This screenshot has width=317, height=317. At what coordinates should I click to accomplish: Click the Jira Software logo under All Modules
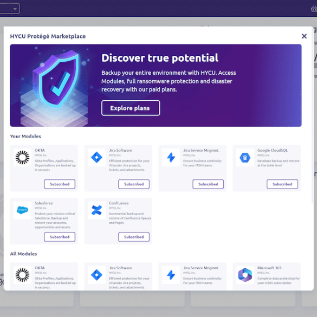(x=96, y=275)
